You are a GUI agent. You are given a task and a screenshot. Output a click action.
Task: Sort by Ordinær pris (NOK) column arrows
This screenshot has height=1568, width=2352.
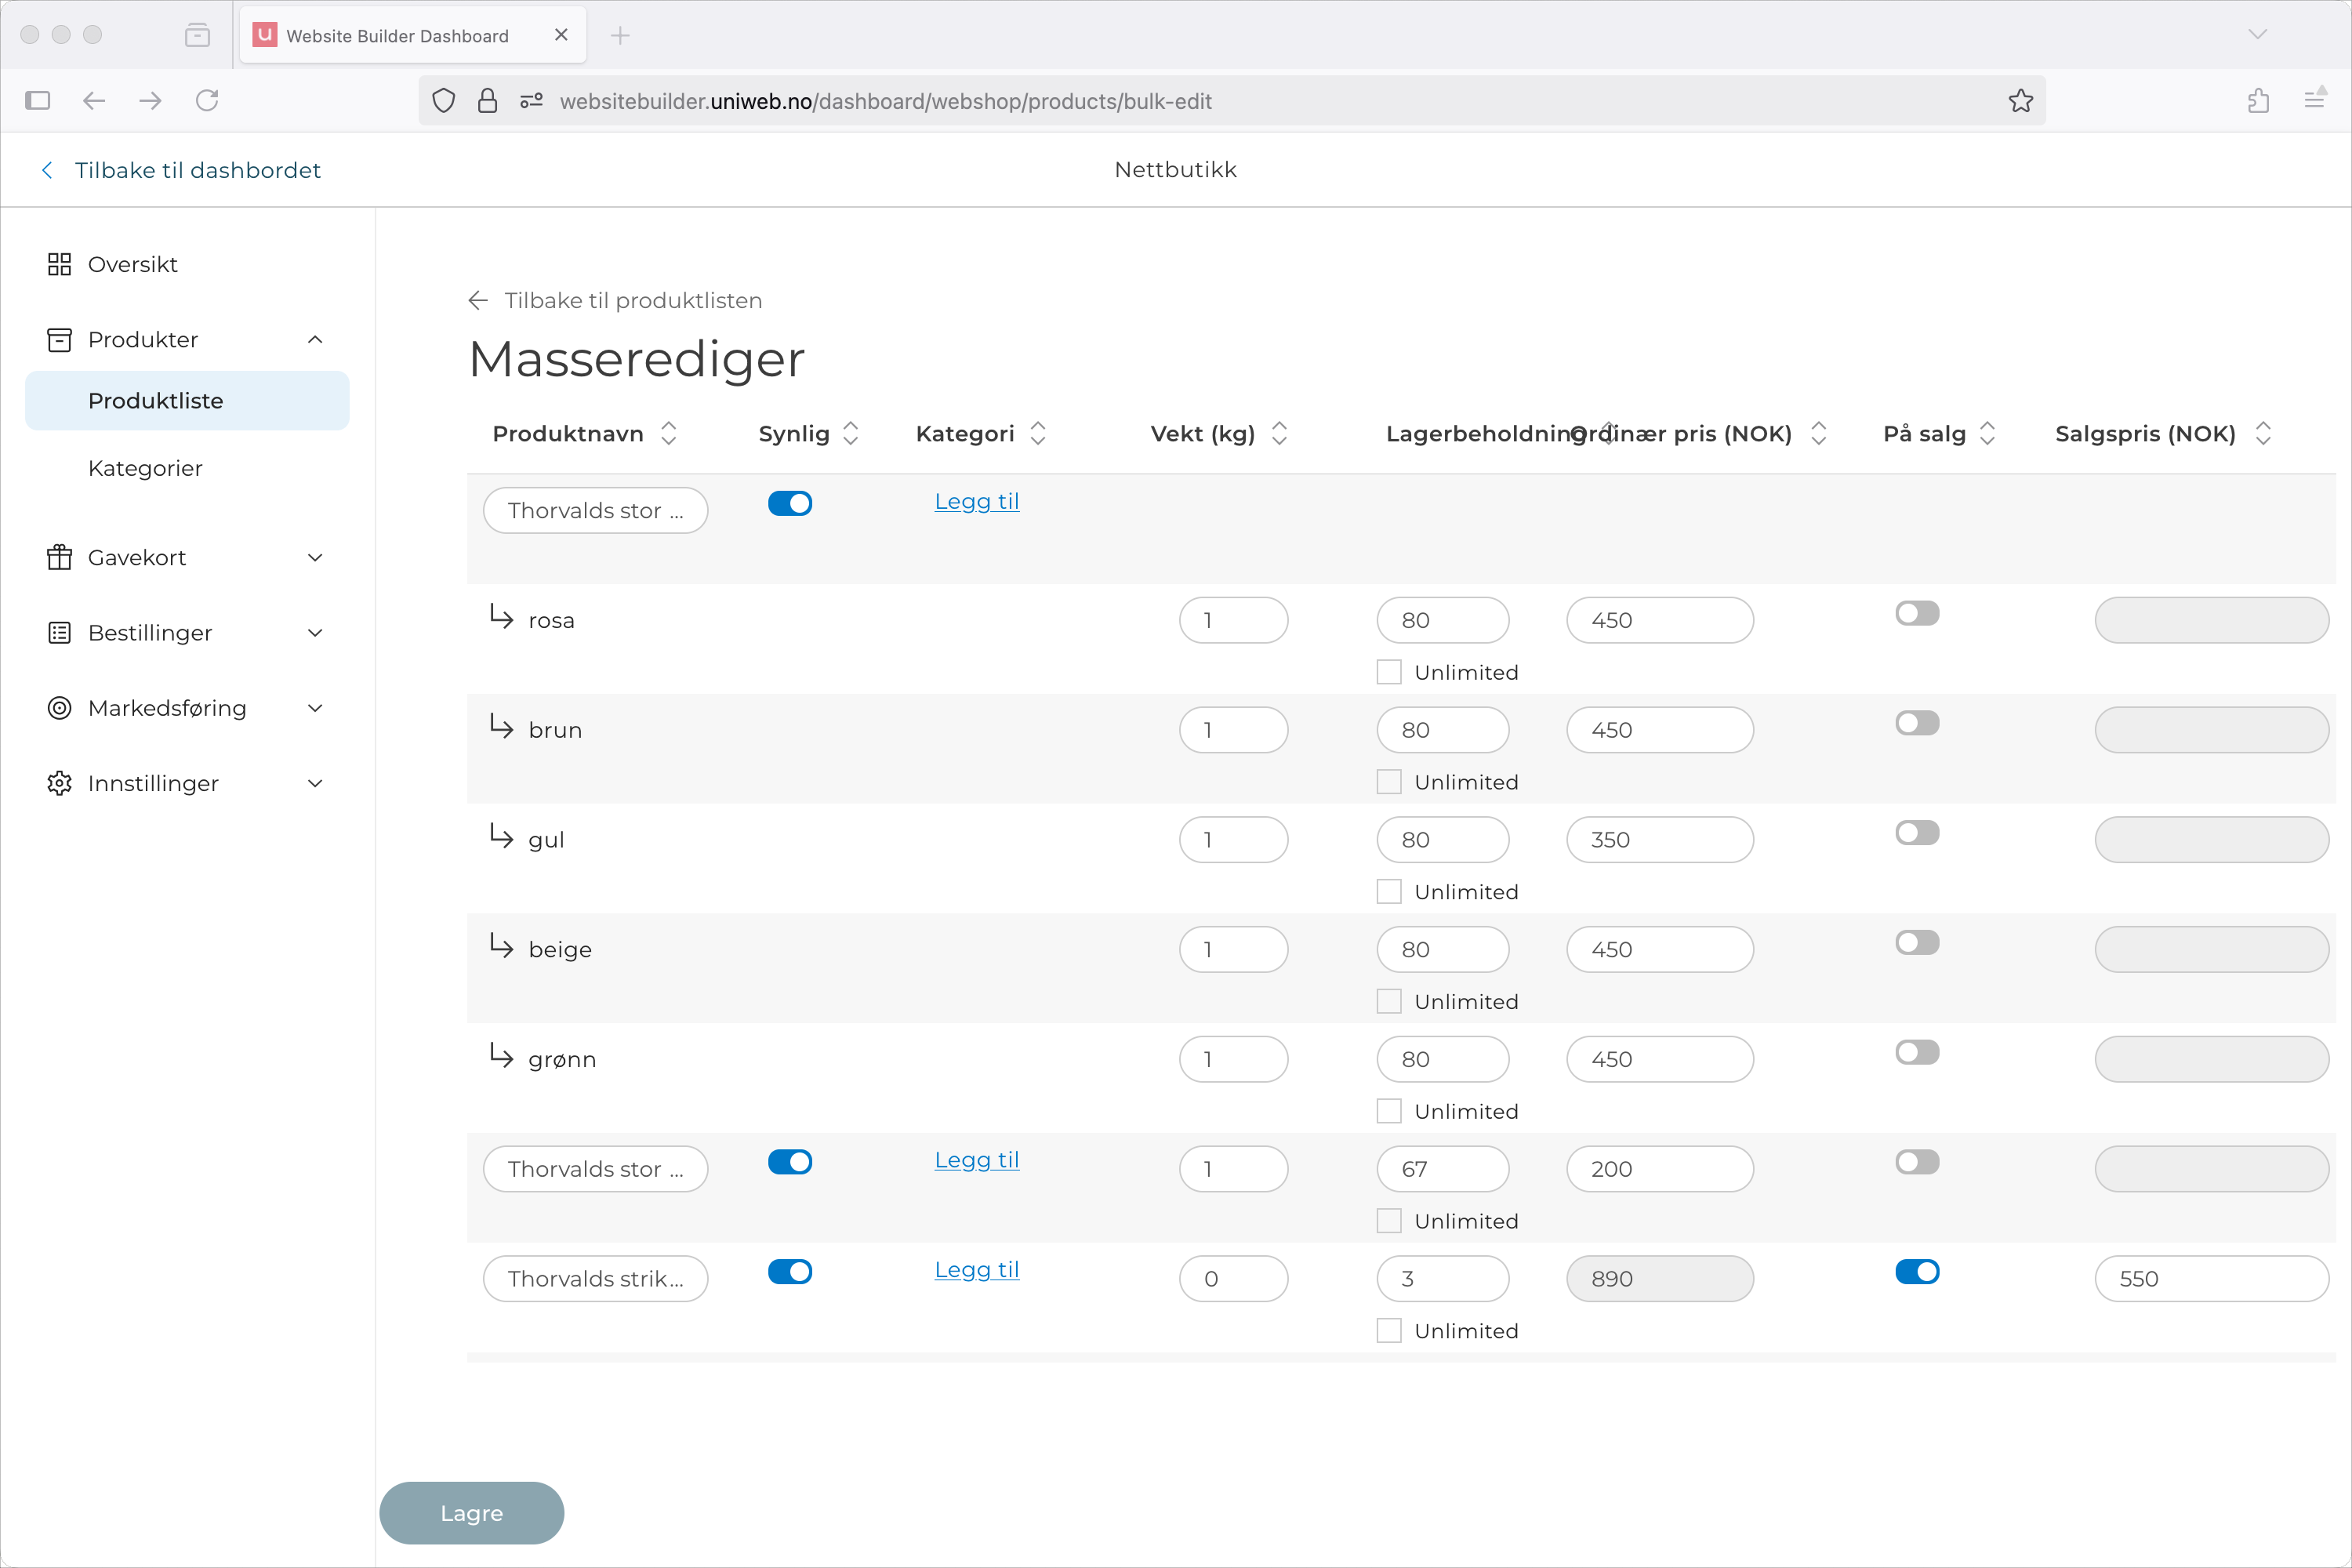(x=1819, y=433)
